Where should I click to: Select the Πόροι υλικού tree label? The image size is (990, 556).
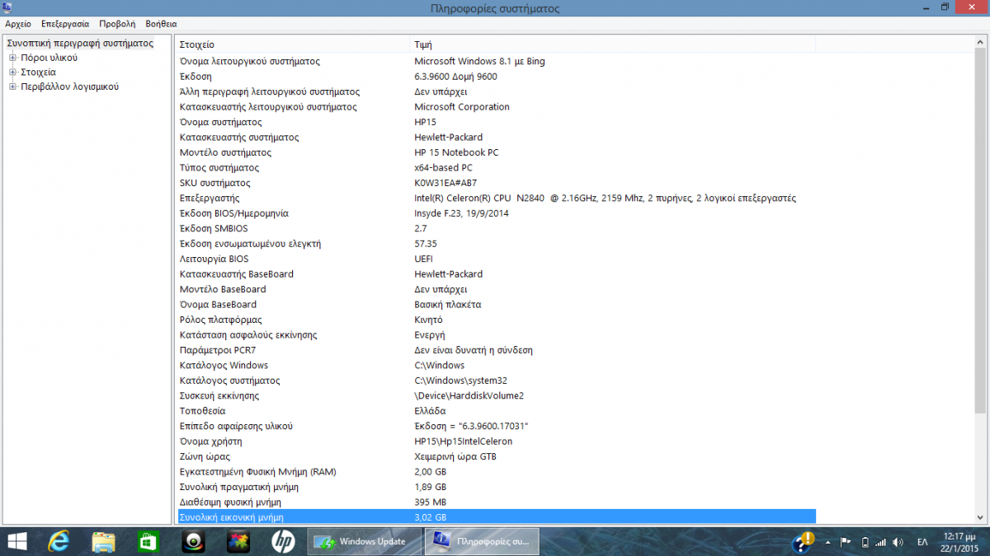tap(49, 58)
